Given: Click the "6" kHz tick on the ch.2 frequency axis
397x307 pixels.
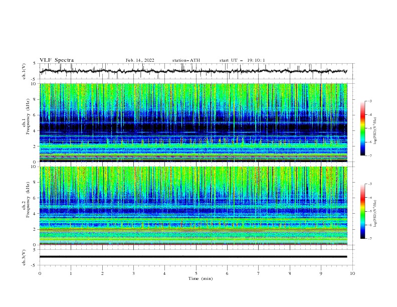Looking at the screenshot, I should point(36,198).
